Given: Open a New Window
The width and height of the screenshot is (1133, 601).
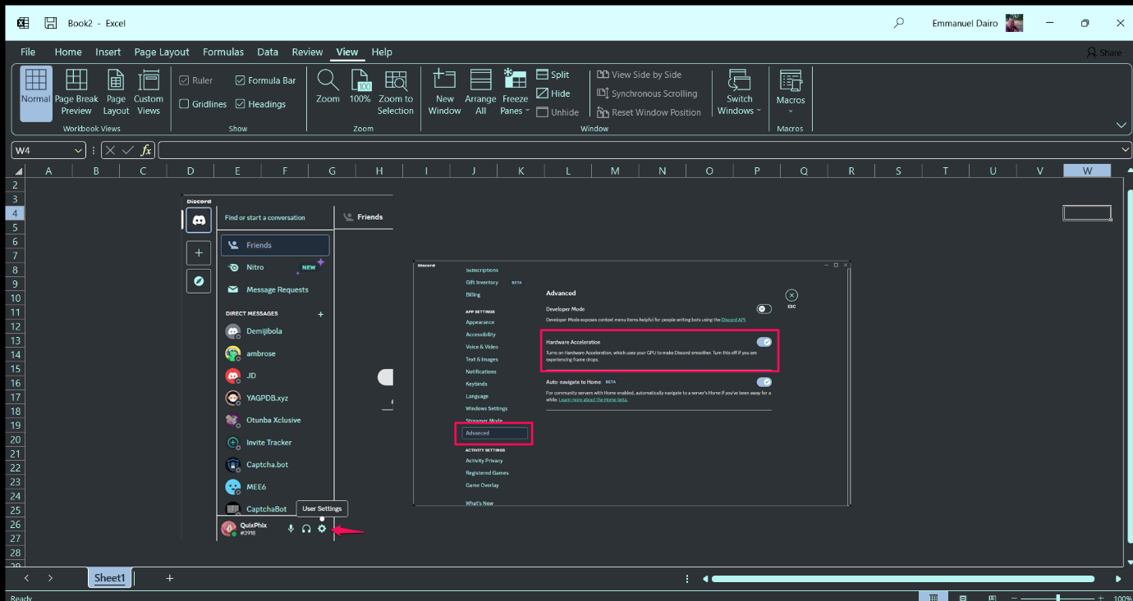Looking at the screenshot, I should pos(444,80).
